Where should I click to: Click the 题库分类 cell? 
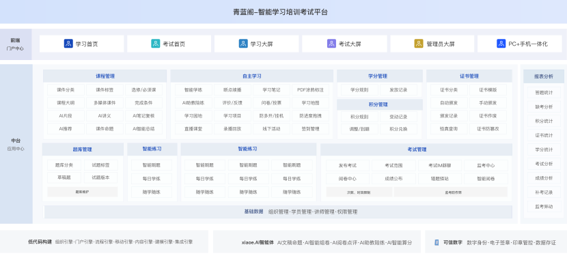tap(64, 165)
